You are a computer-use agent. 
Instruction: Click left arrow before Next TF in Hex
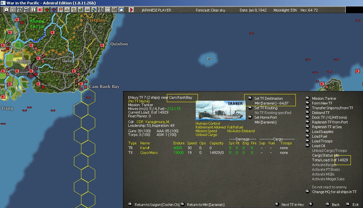tap(277, 204)
